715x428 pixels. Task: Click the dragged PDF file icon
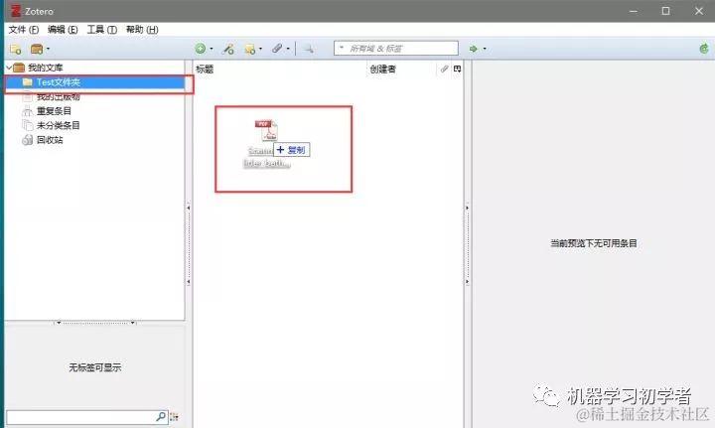(267, 130)
